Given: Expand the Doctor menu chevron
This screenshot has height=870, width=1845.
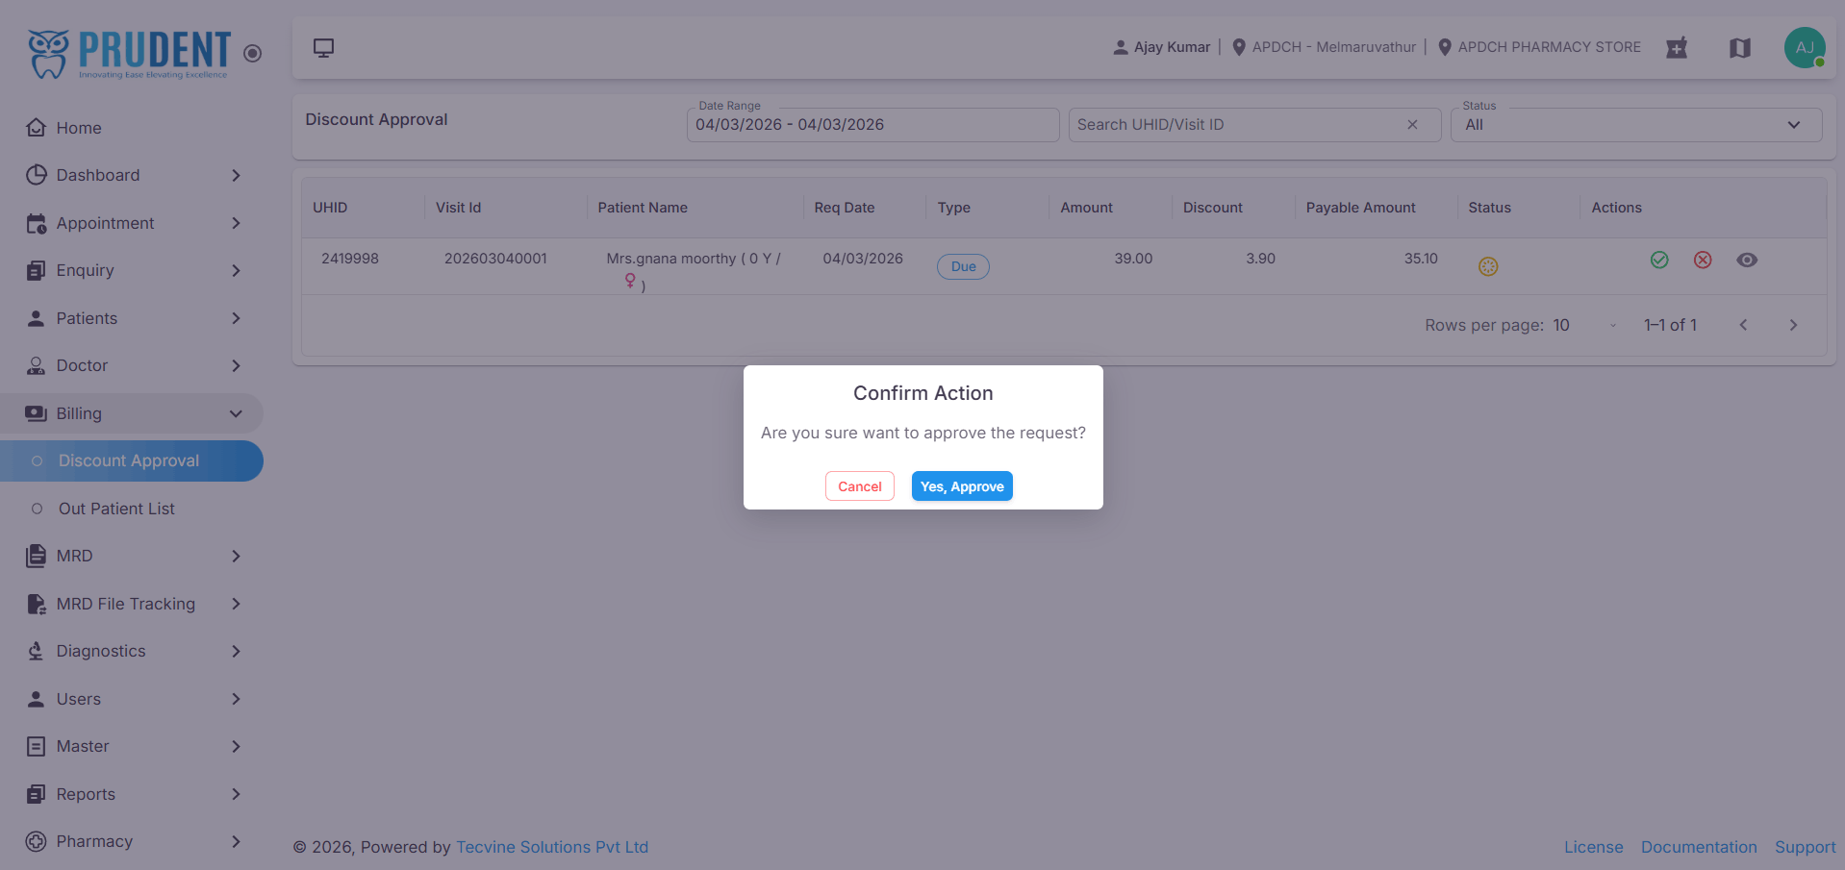Looking at the screenshot, I should click(236, 365).
